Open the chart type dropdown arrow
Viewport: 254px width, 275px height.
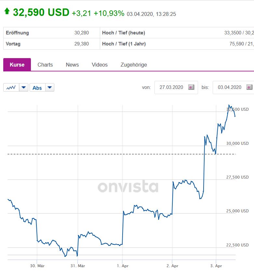(24, 88)
